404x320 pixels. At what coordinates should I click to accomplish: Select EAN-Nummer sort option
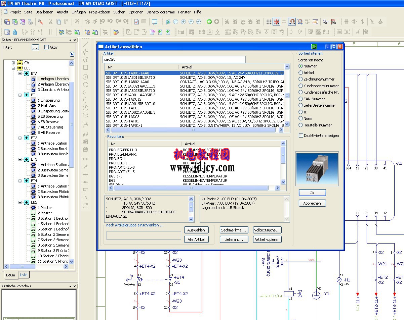tap(301, 99)
